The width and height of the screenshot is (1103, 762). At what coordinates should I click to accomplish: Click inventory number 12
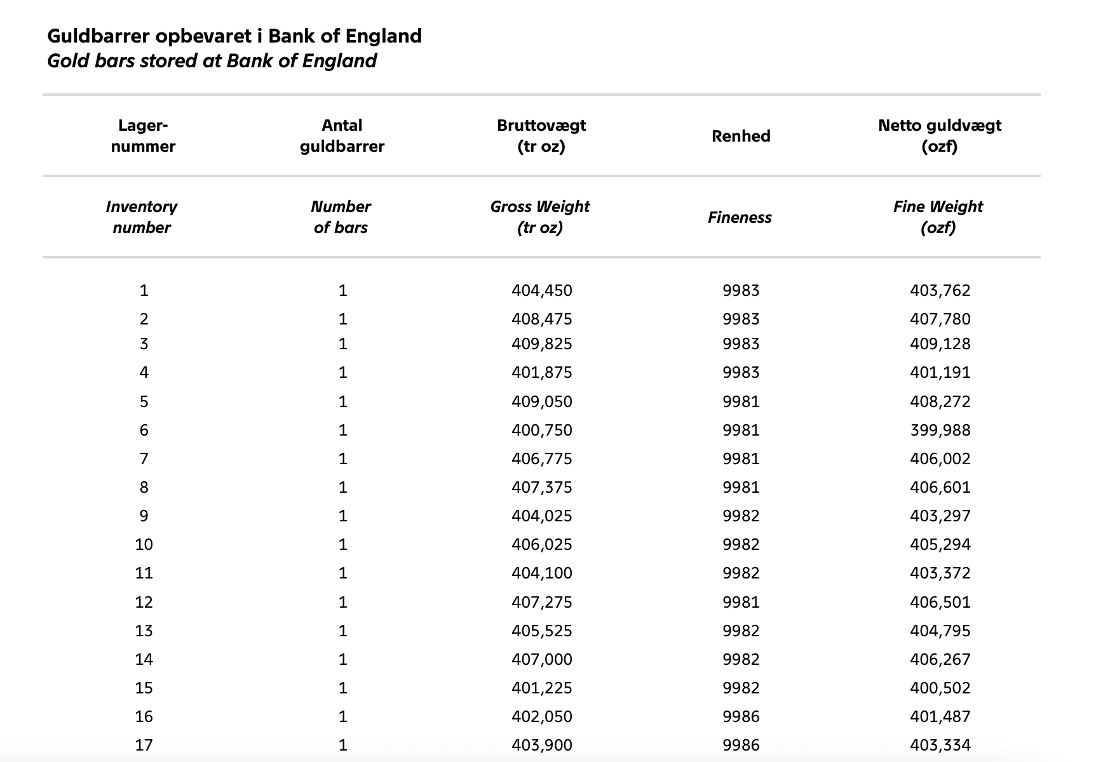(144, 603)
